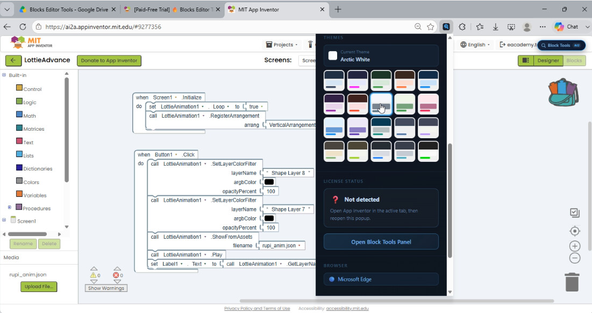Reload the page
Image resolution: width=592 pixels, height=313 pixels.
tap(23, 27)
